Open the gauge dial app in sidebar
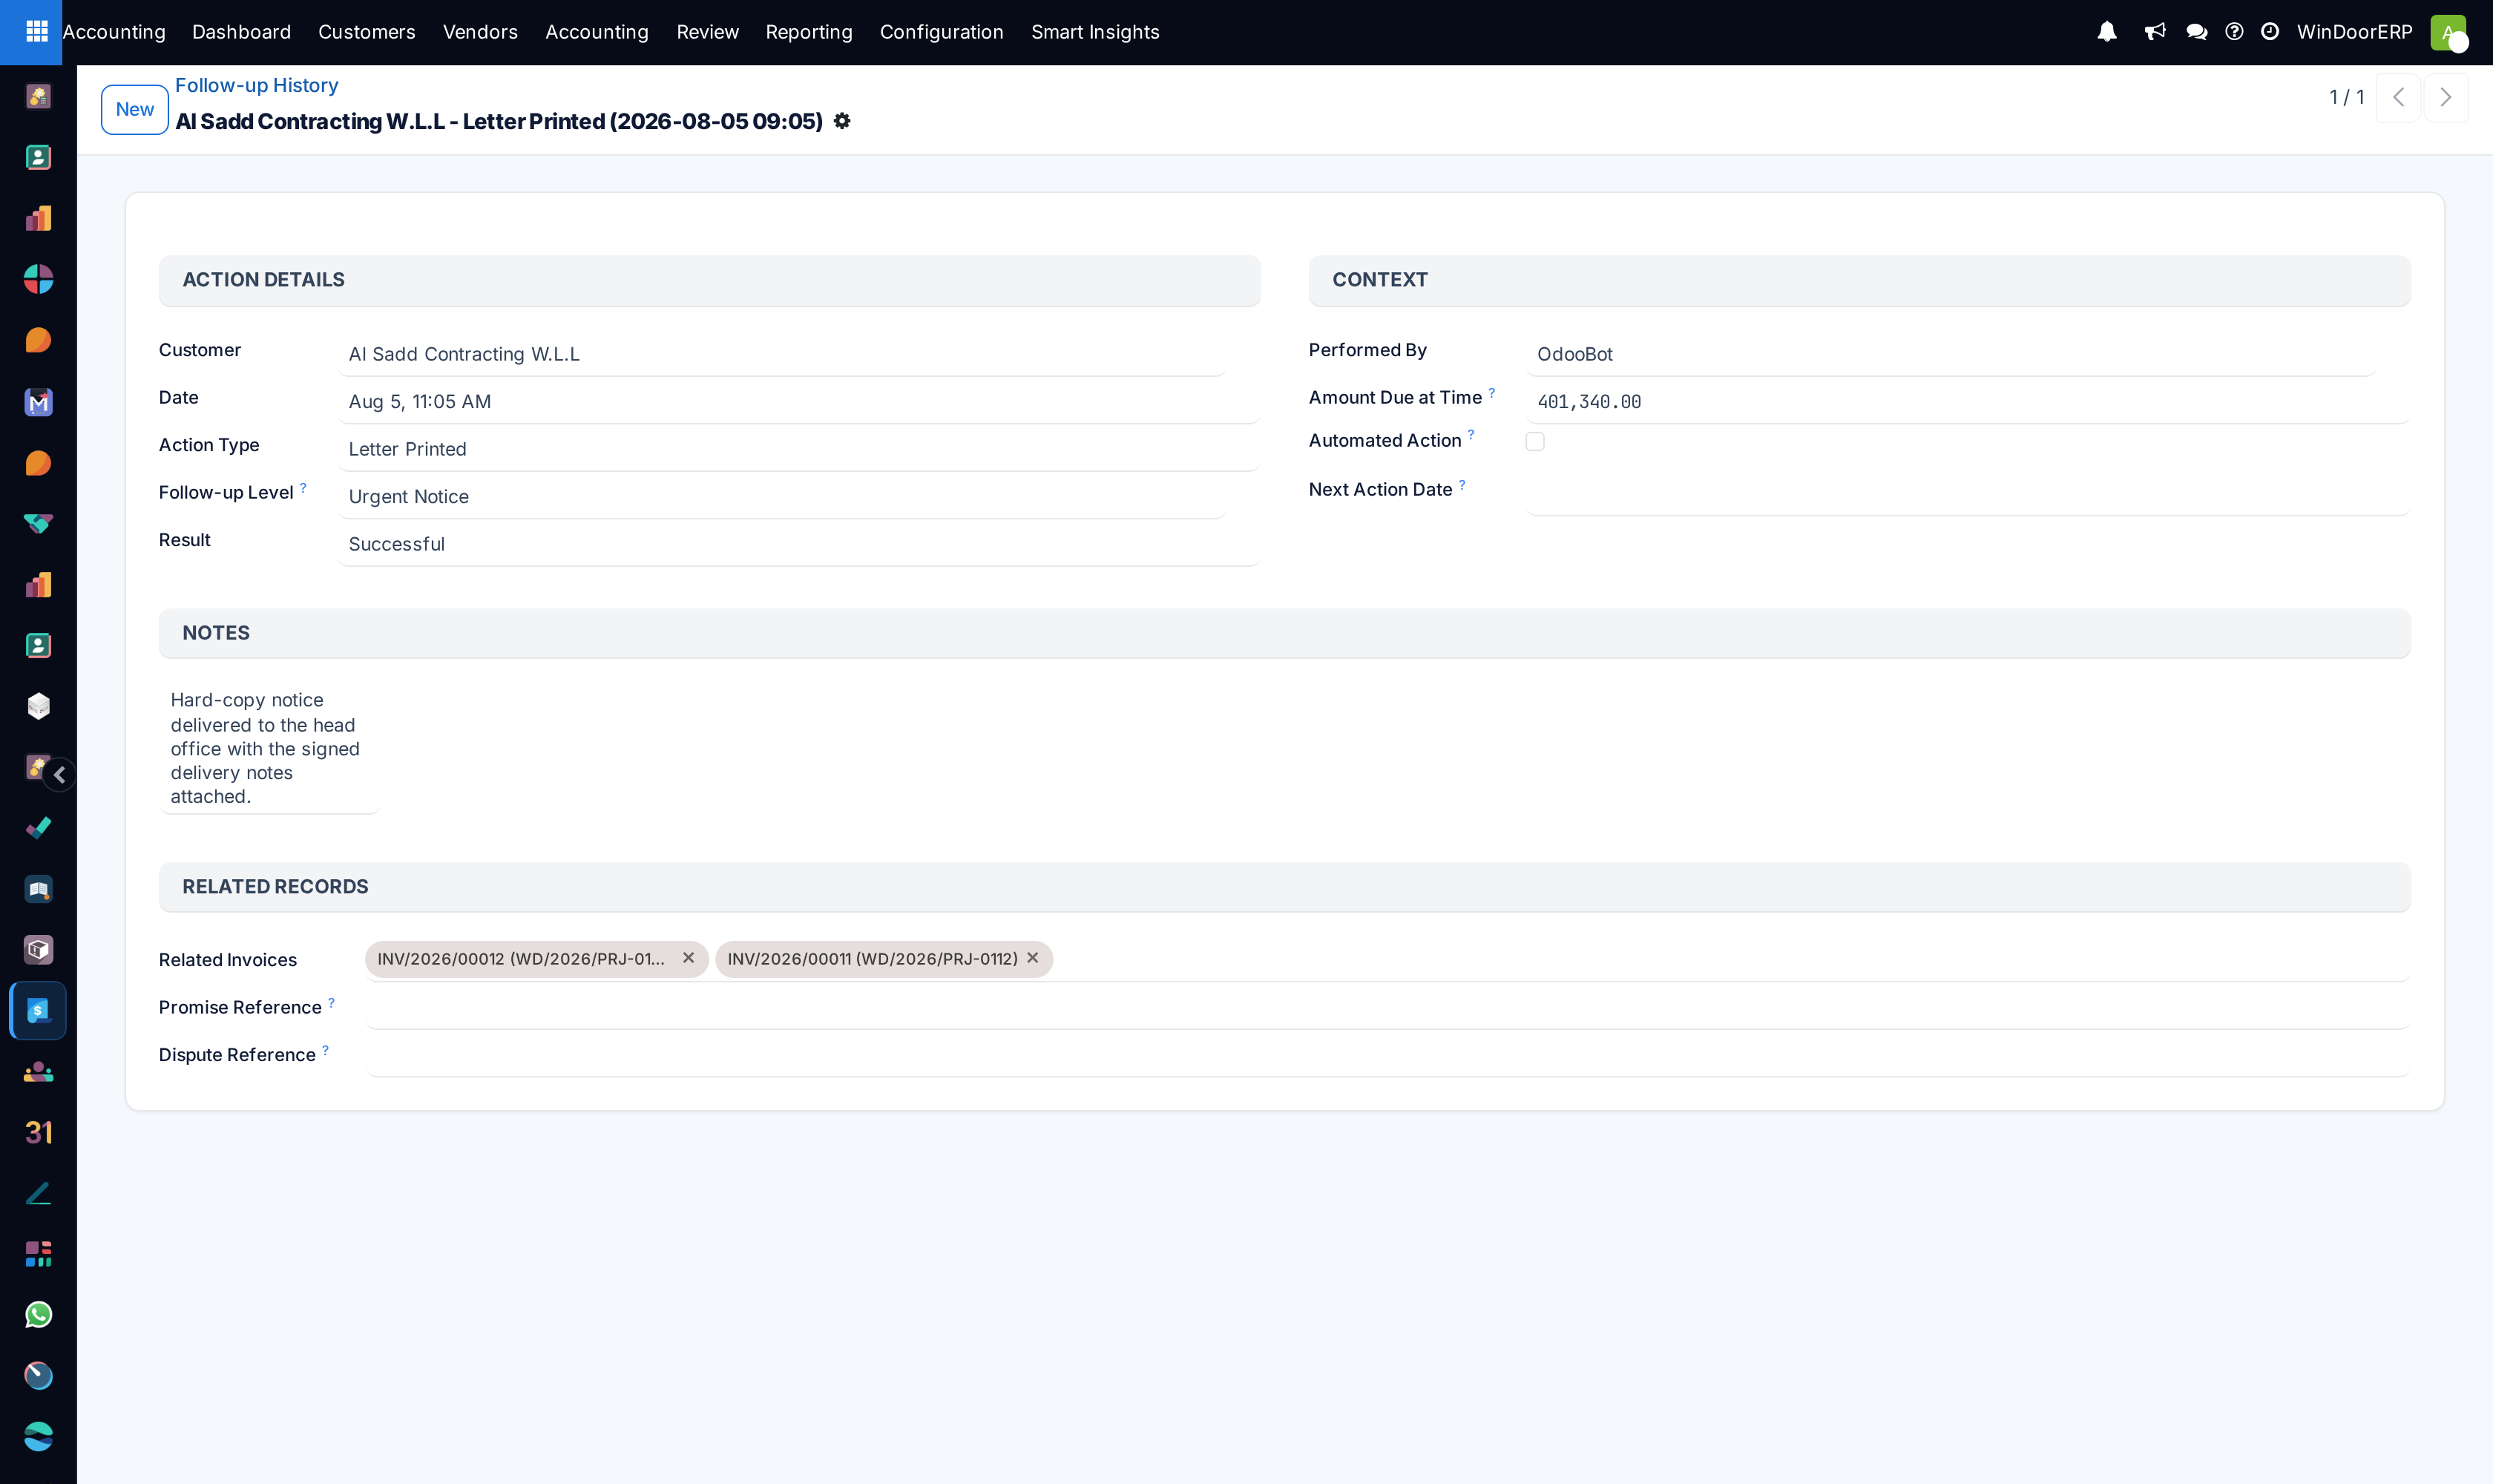This screenshot has width=2493, height=1484. point(38,1376)
